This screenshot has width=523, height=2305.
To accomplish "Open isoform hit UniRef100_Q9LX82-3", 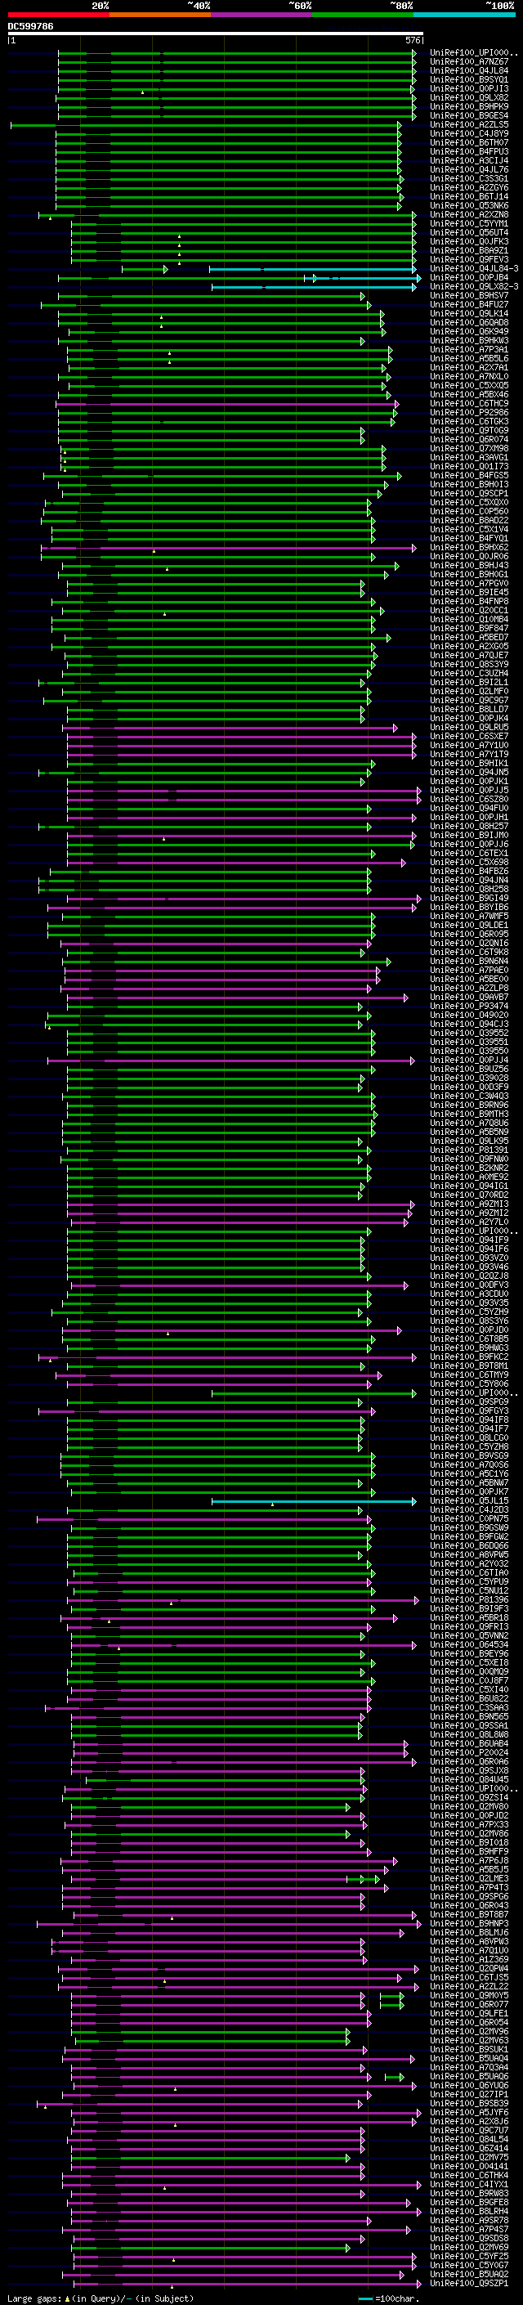I will [x=474, y=286].
